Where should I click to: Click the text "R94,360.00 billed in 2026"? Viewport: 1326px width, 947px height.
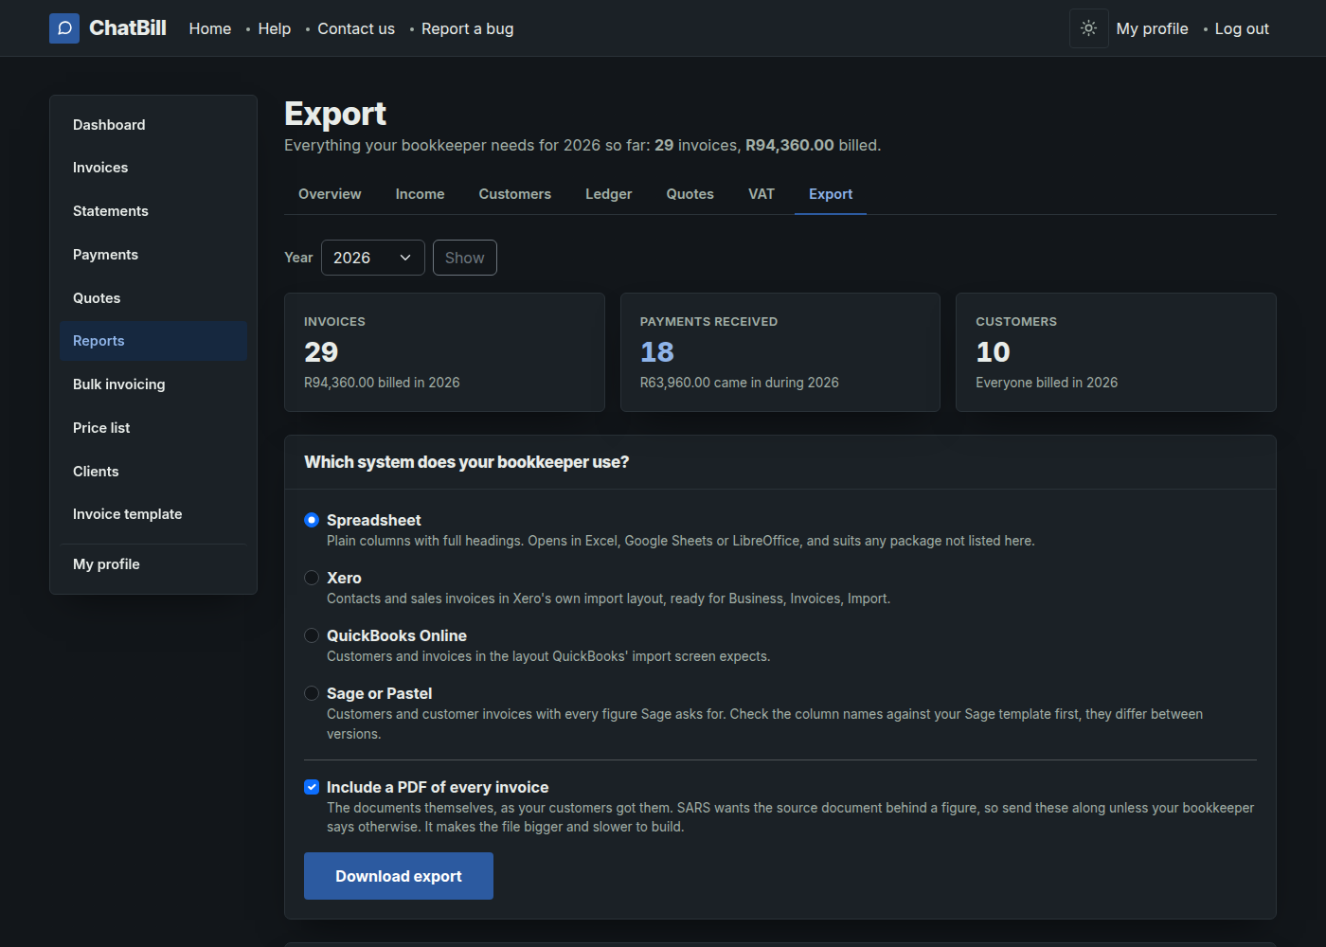[x=382, y=383]
